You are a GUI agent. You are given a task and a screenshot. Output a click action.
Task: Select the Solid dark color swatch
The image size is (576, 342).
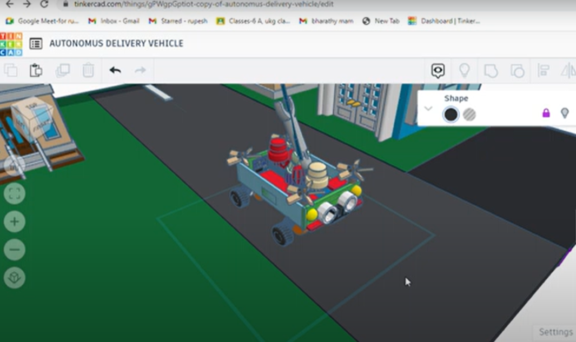[x=451, y=115]
